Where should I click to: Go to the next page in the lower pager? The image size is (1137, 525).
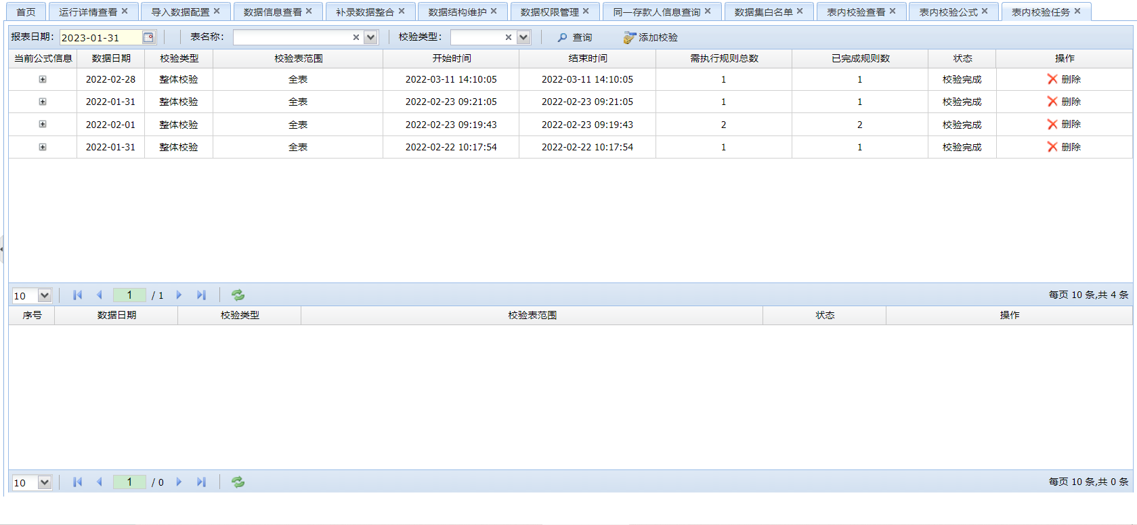tap(179, 482)
